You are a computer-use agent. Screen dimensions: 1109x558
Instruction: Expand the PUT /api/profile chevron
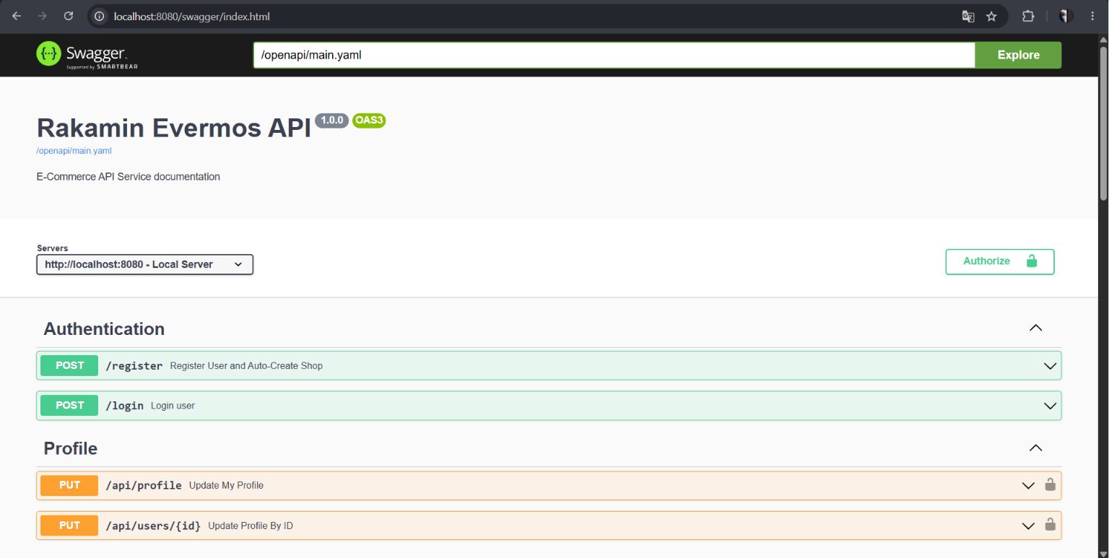pyautogui.click(x=1029, y=486)
